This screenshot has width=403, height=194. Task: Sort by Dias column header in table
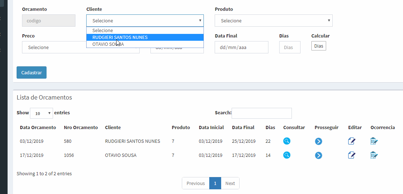point(270,127)
